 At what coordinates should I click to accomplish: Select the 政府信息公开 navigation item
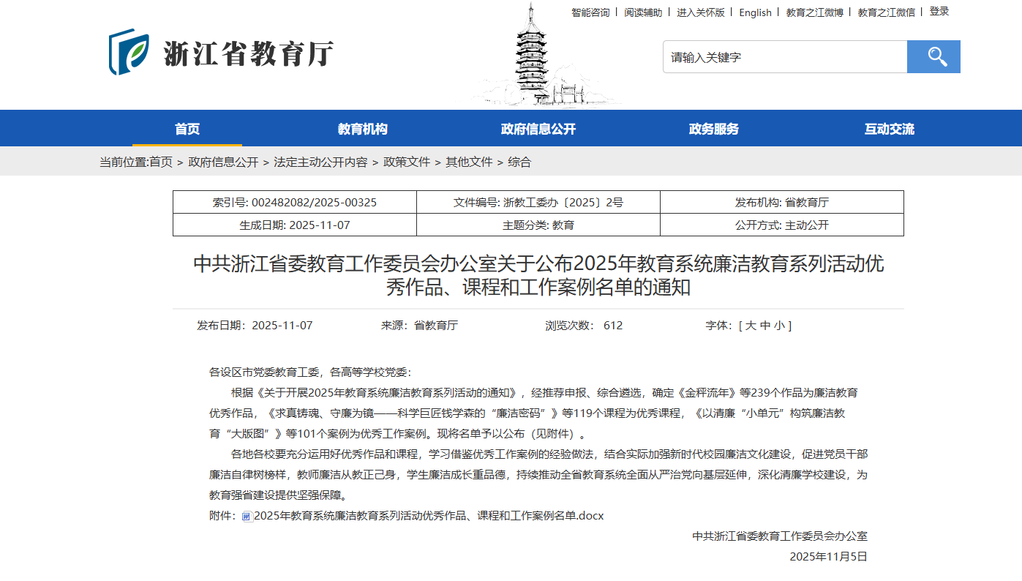[x=538, y=129]
